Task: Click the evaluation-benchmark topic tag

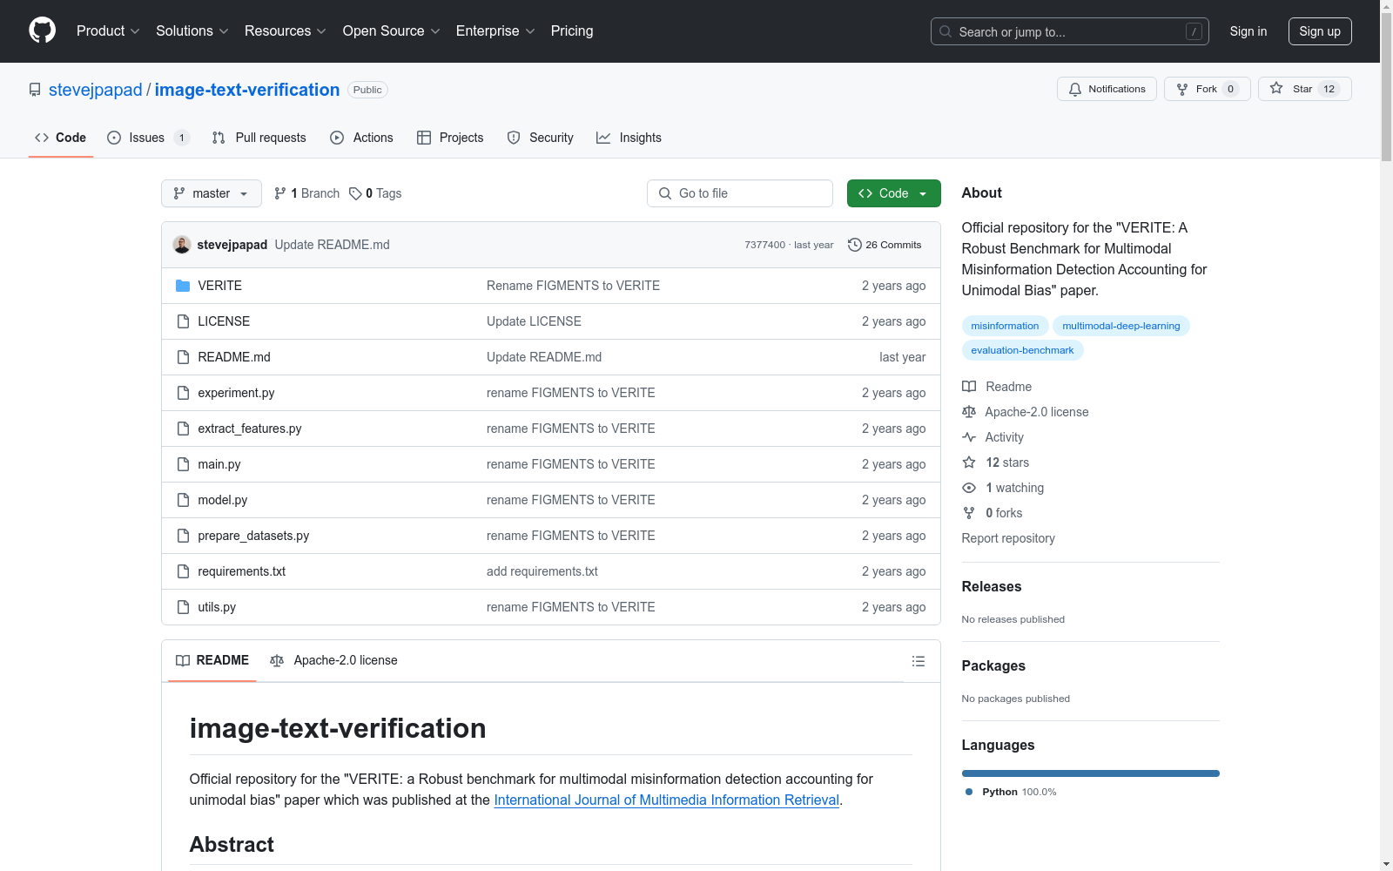Action: pyautogui.click(x=1022, y=350)
